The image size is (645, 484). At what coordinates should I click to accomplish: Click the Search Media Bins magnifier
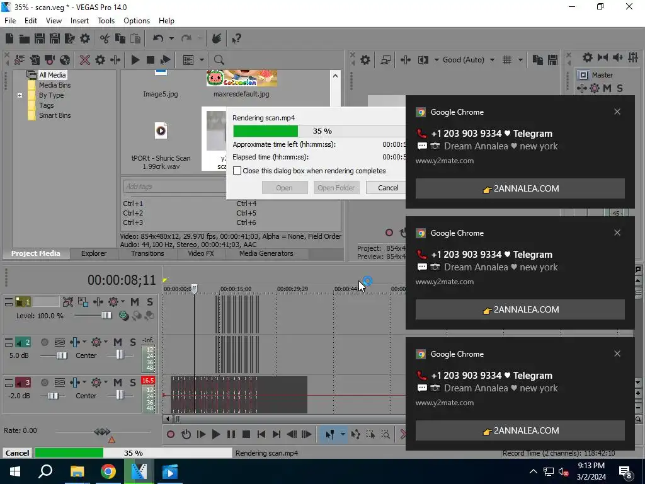click(219, 60)
